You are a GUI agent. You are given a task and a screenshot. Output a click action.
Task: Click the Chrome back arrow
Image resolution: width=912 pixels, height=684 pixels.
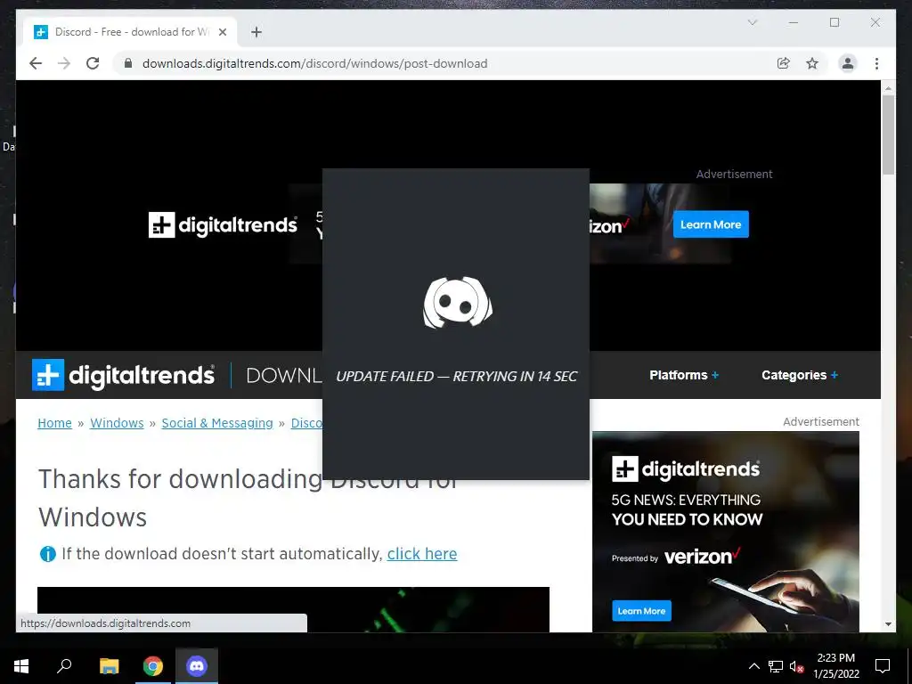pyautogui.click(x=36, y=63)
